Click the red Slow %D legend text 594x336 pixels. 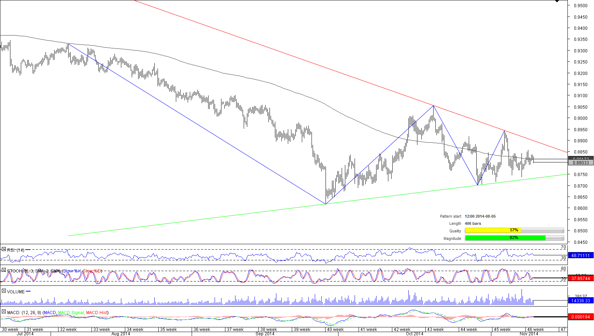92,271
